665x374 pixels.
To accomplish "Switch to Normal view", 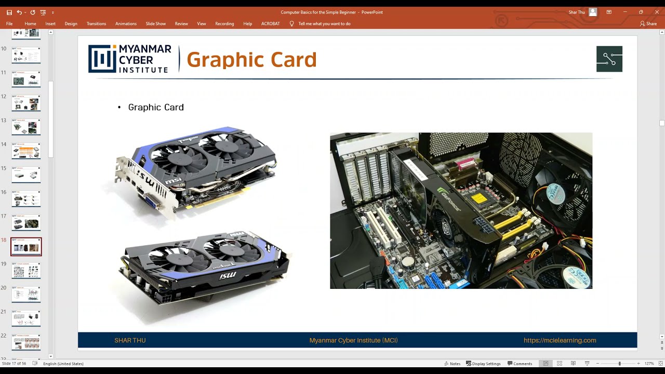I will coord(546,364).
